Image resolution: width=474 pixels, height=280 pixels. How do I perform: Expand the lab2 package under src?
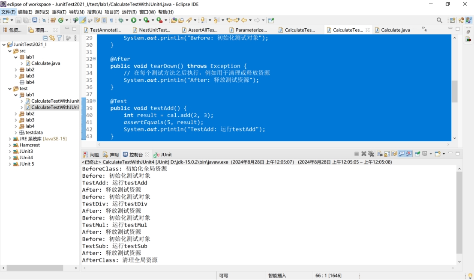point(16,69)
